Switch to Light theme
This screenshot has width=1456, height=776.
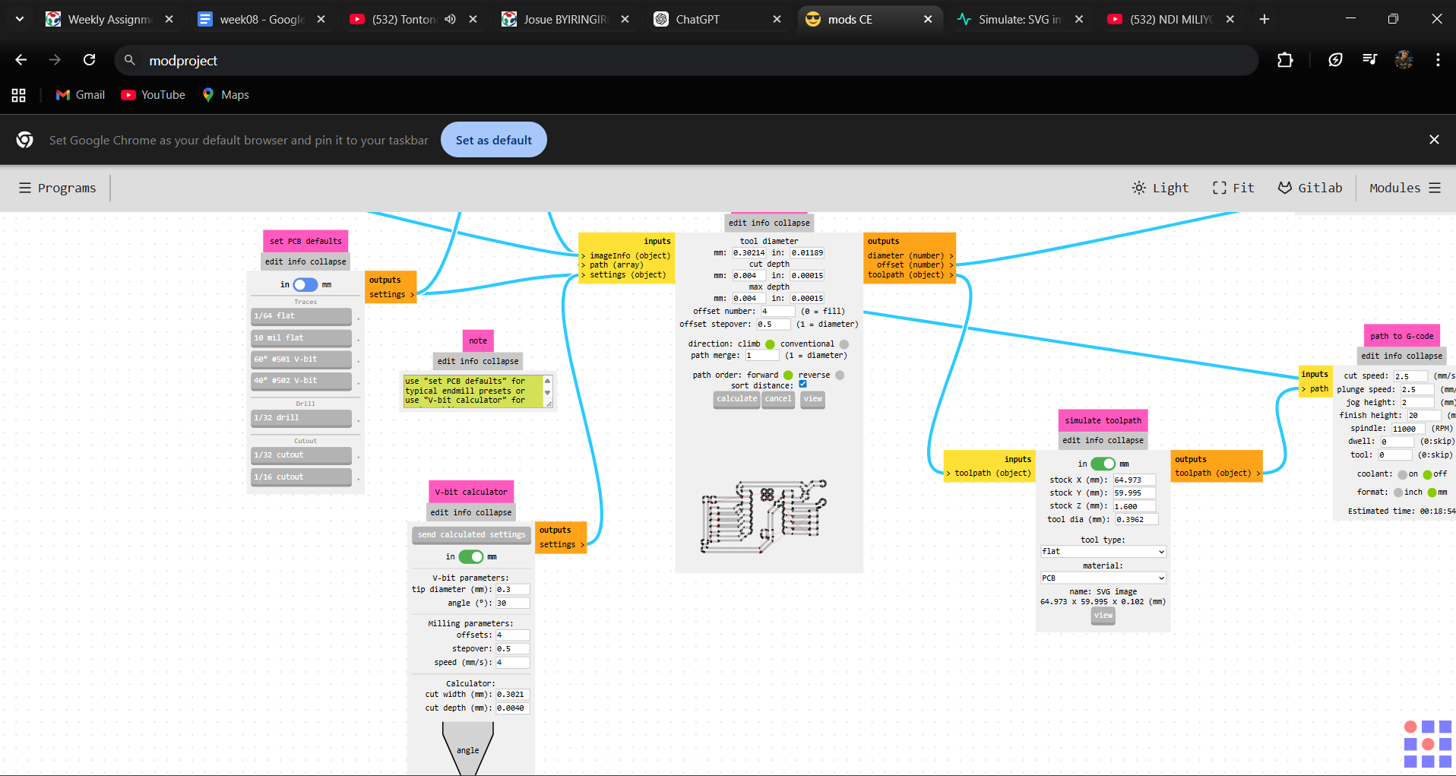point(1160,188)
